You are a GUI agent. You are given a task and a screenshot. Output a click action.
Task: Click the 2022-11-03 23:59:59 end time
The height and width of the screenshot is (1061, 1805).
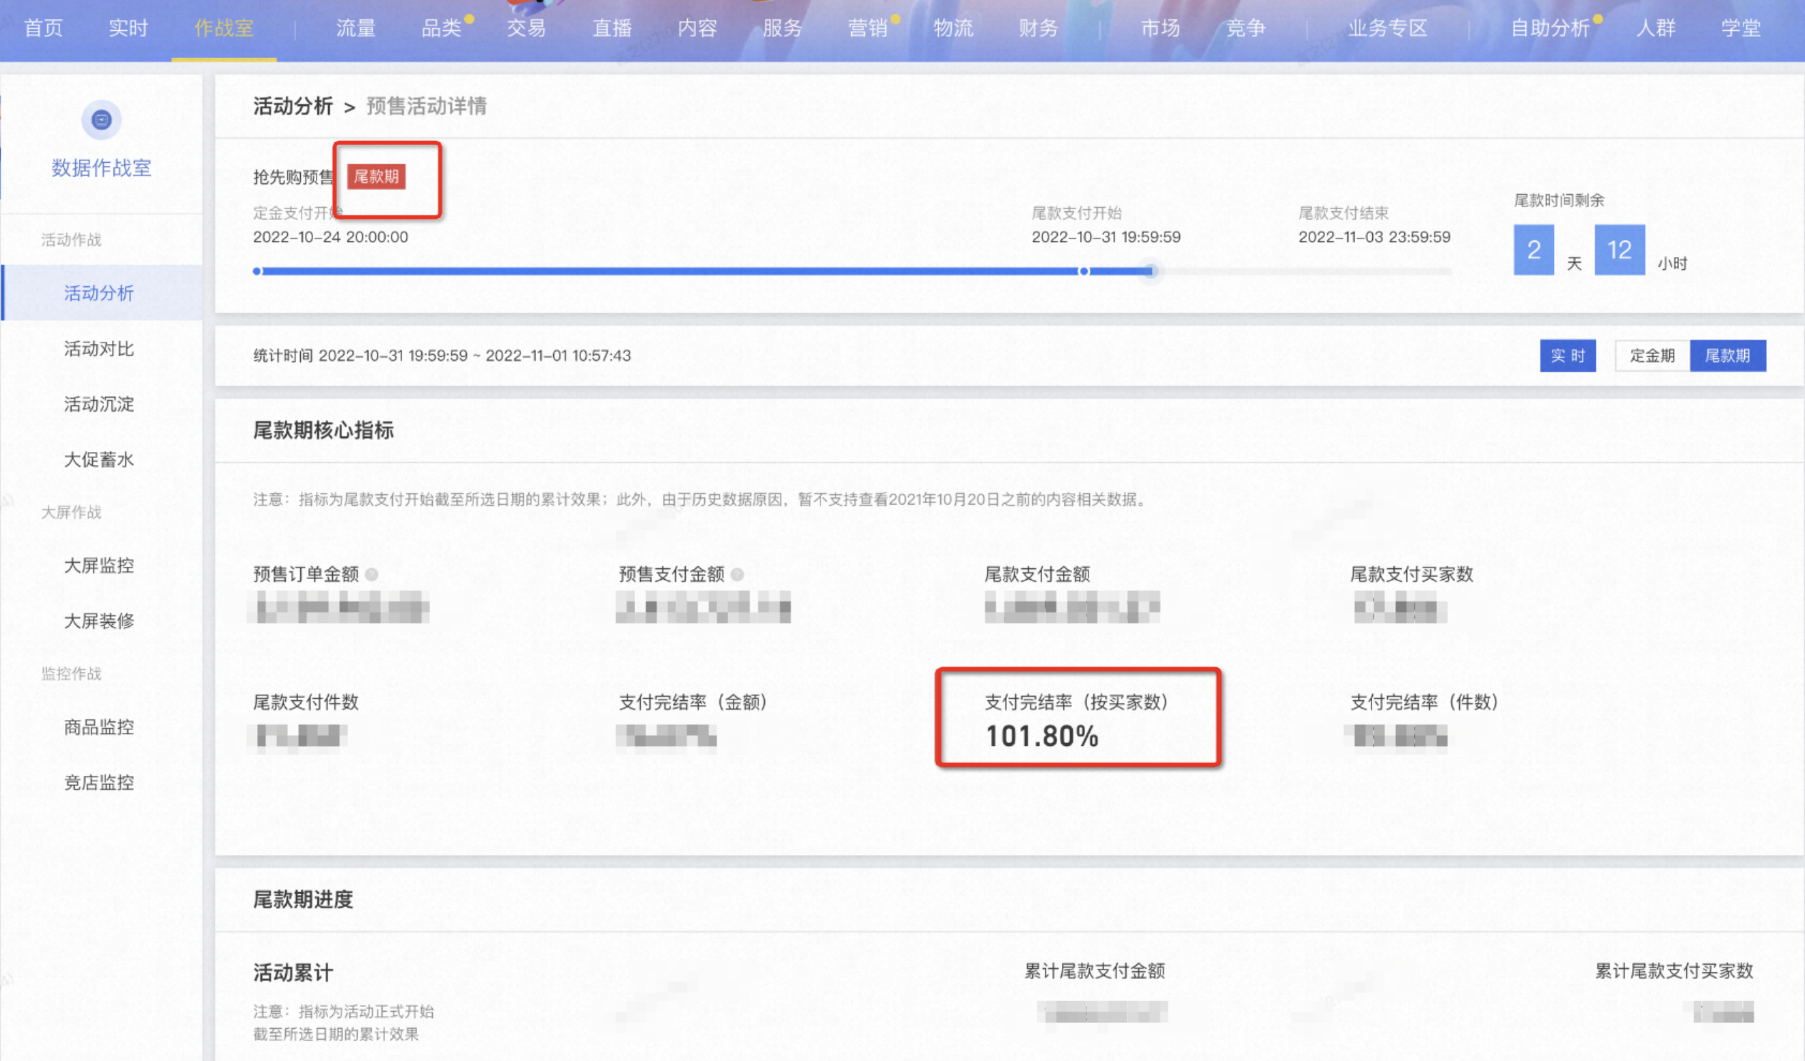1374,237
